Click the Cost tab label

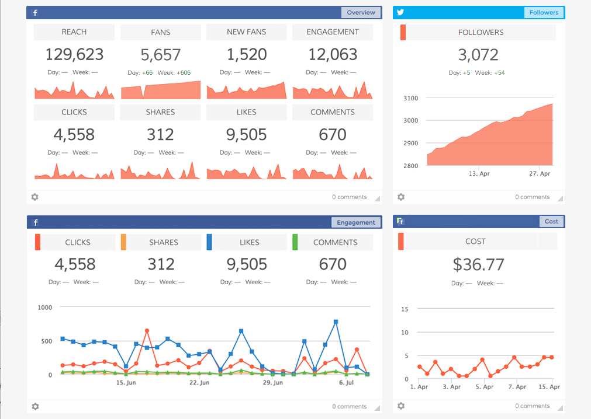pos(551,221)
